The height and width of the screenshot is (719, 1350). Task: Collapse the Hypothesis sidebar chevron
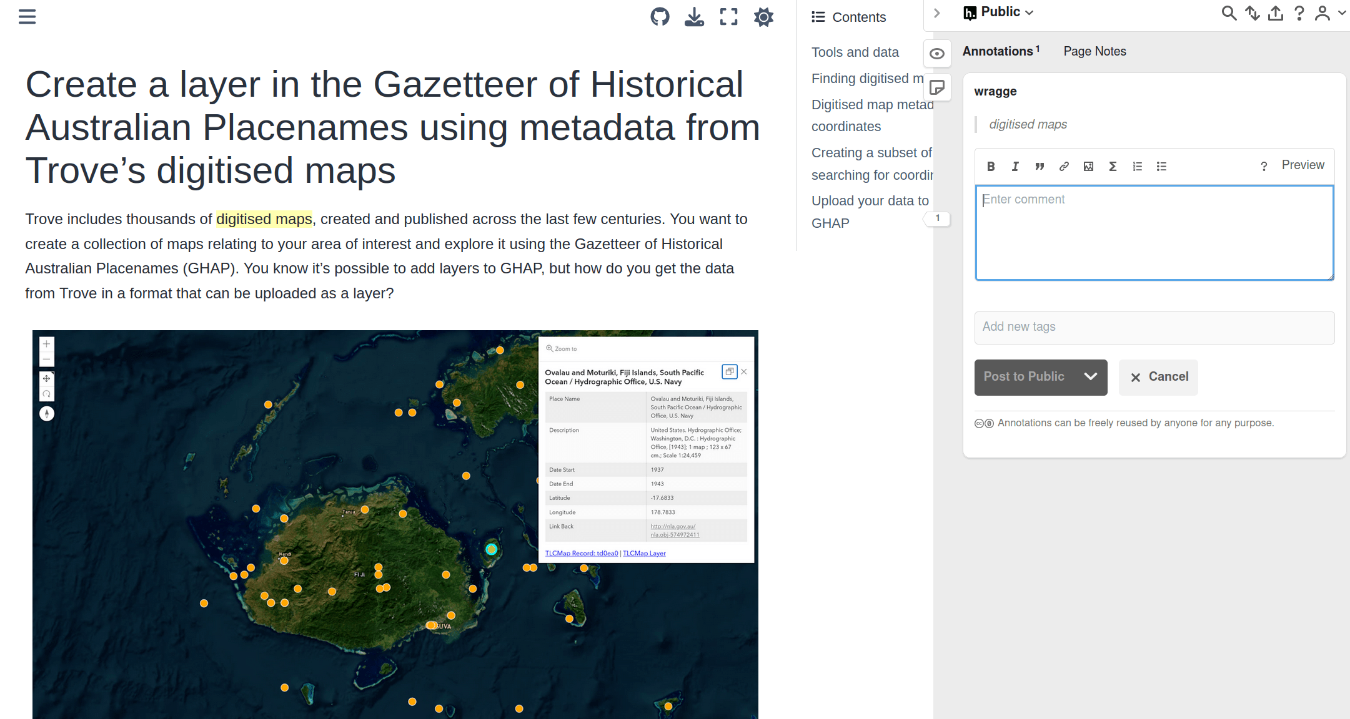pyautogui.click(x=936, y=13)
